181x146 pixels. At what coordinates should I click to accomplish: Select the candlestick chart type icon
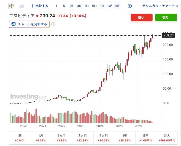pyautogui.click(x=11, y=6)
